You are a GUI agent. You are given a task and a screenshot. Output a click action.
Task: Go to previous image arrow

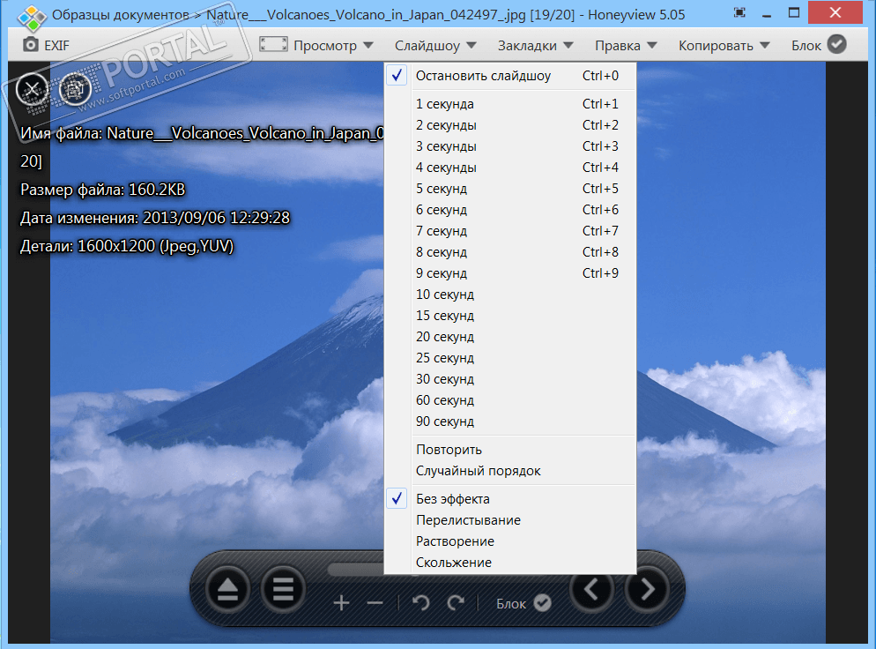[x=591, y=589]
